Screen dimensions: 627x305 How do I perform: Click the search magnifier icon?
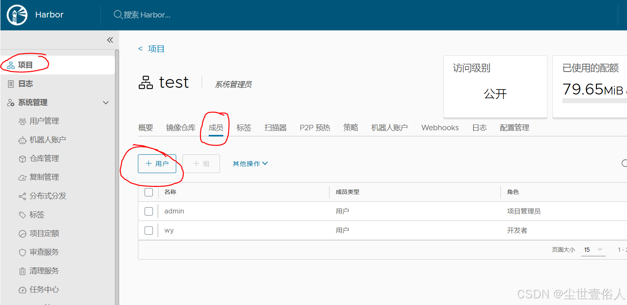118,15
